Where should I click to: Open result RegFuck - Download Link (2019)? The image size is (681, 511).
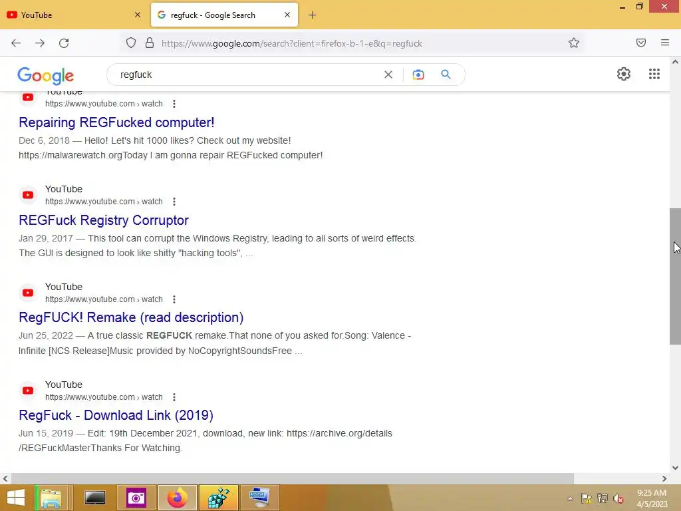116,415
